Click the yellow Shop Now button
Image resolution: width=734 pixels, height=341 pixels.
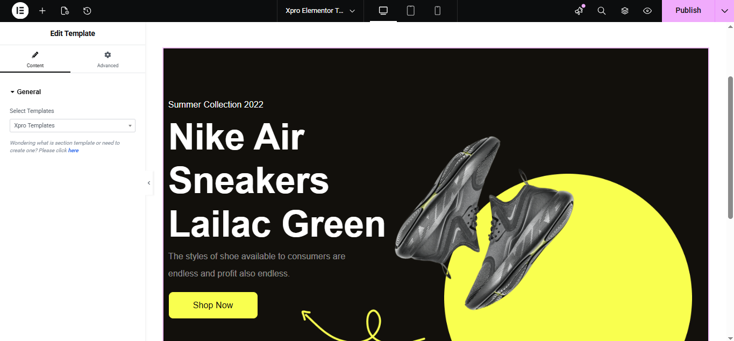coord(213,305)
